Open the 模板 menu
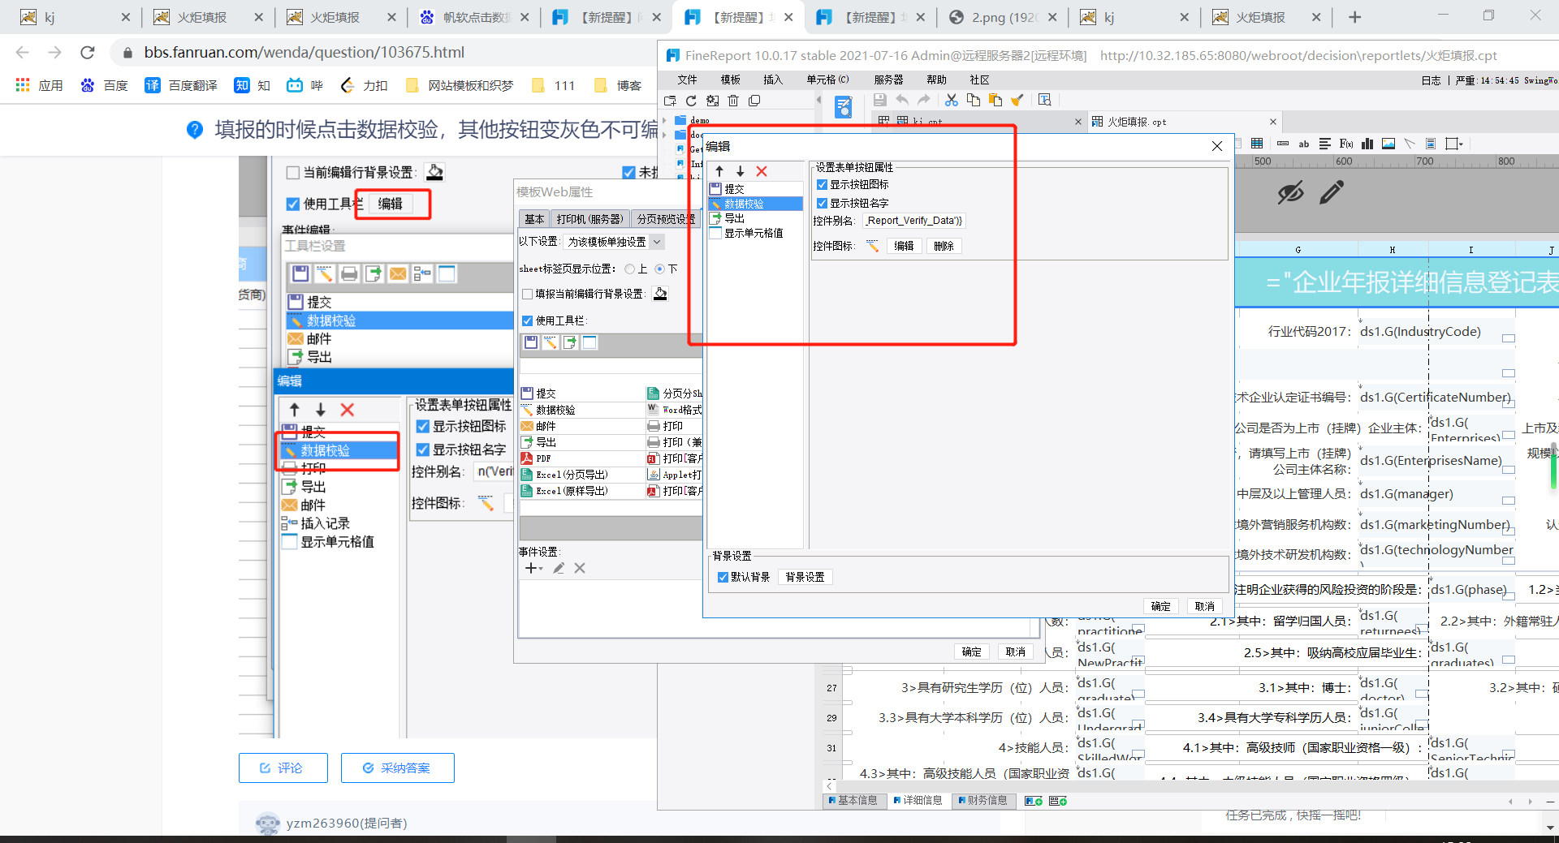Viewport: 1559px width, 843px height. [730, 80]
